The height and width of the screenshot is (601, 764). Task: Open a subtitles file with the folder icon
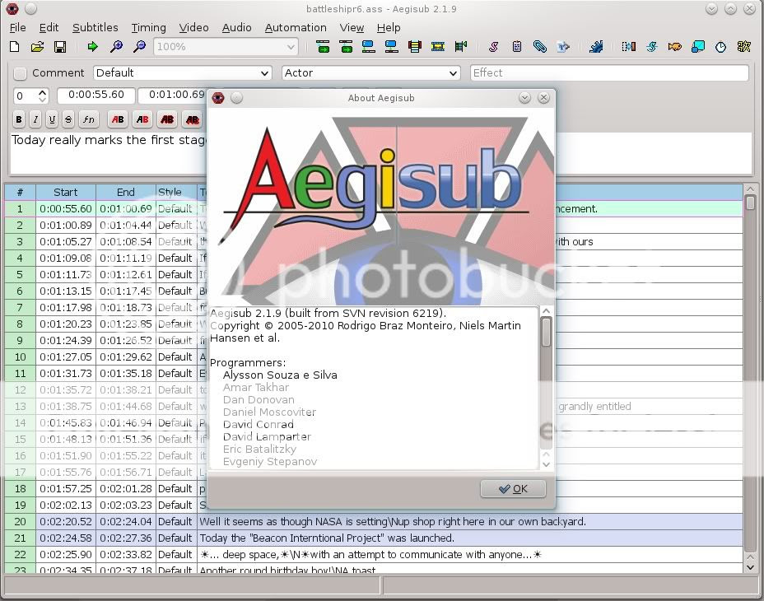click(x=37, y=47)
